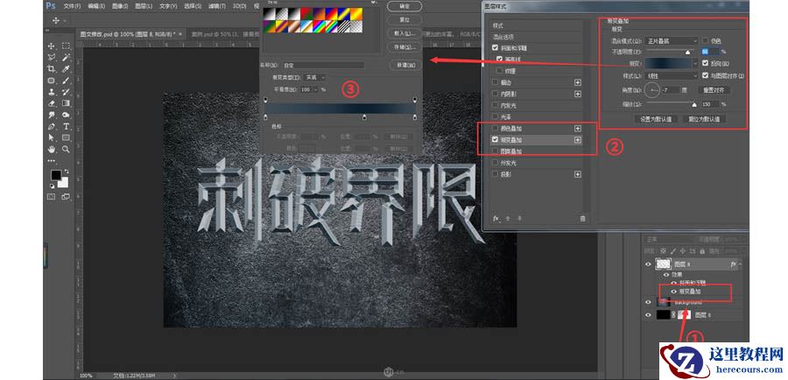Toggle 仿色 (Dither) checkbox
The width and height of the screenshot is (788, 380).
pyautogui.click(x=705, y=40)
